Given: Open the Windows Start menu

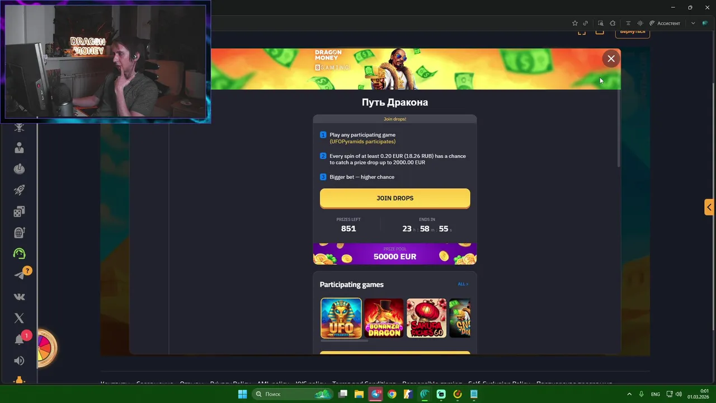Looking at the screenshot, I should click(242, 394).
